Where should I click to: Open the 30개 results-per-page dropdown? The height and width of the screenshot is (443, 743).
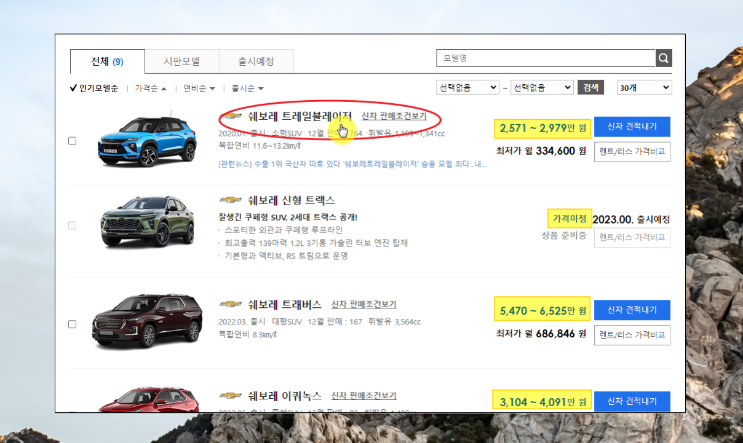pos(645,87)
